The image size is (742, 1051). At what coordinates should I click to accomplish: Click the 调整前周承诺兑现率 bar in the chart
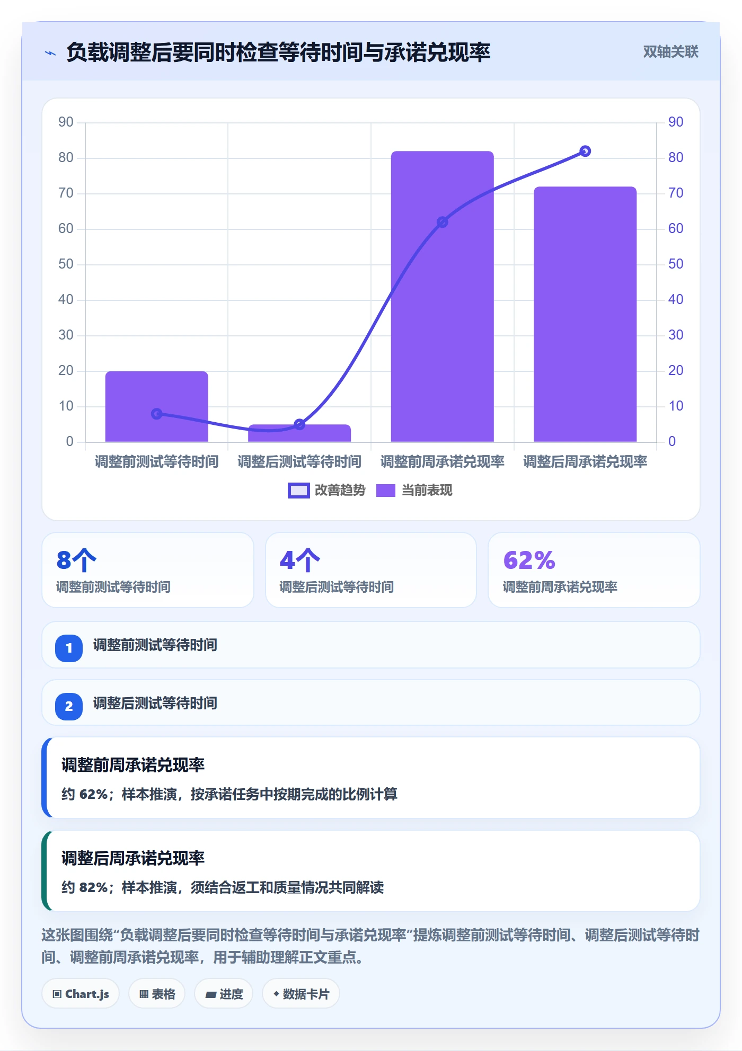tap(443, 296)
